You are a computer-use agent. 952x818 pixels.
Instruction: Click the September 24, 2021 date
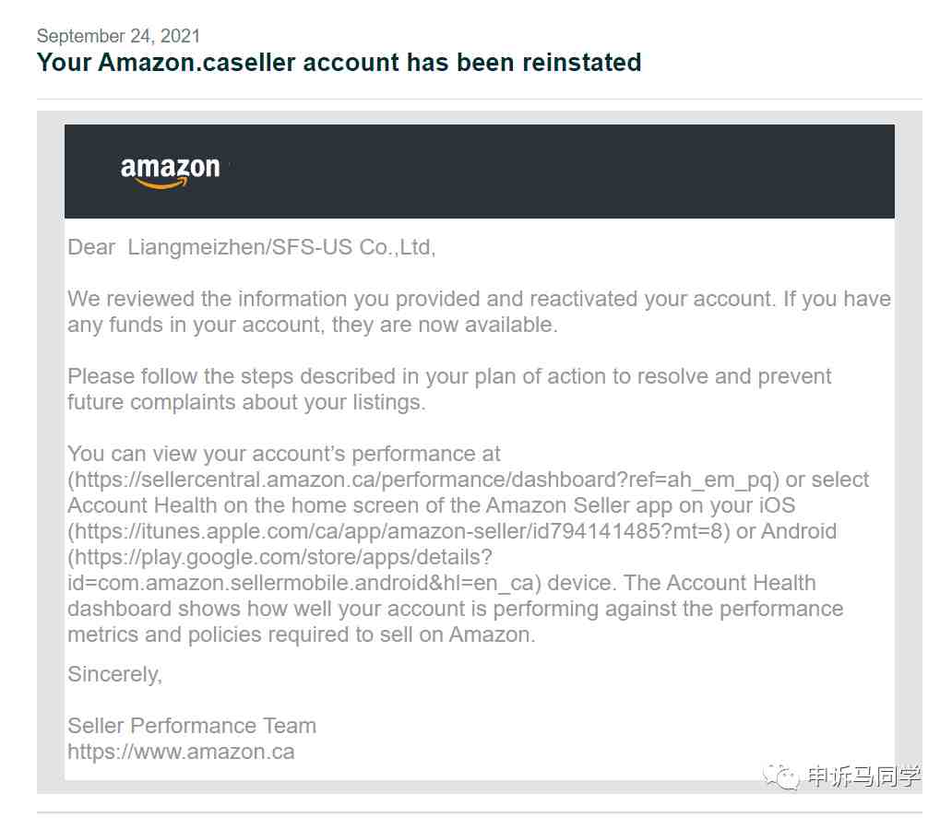pyautogui.click(x=118, y=36)
